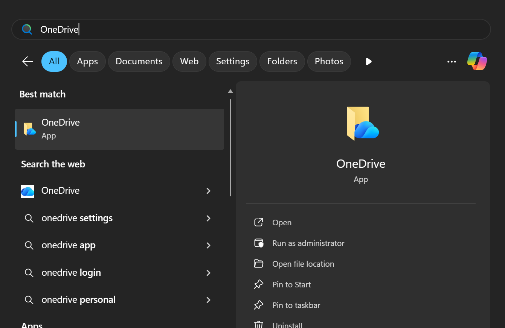Image resolution: width=505 pixels, height=328 pixels.
Task: Switch to the Apps filter tab
Action: (87, 61)
